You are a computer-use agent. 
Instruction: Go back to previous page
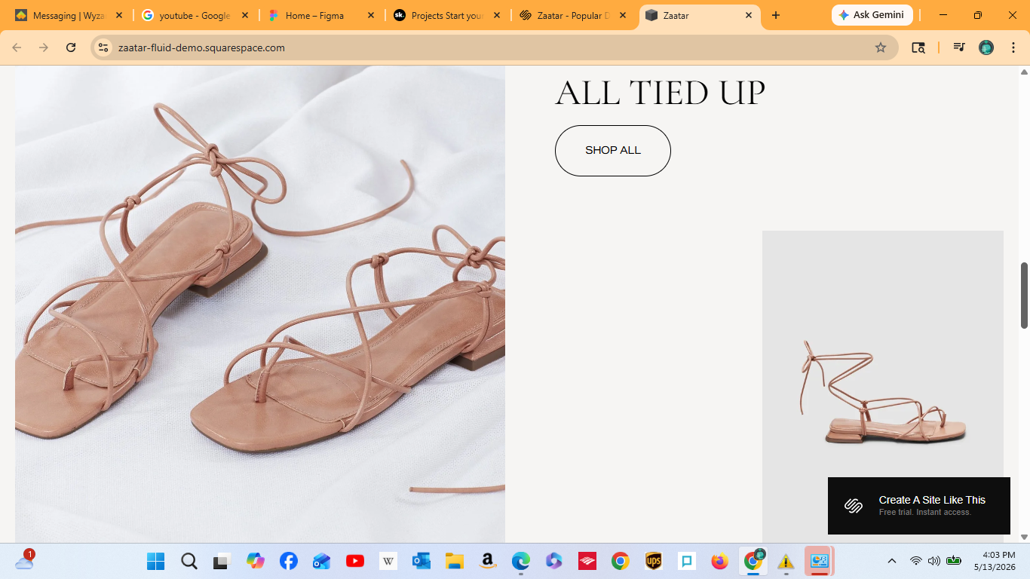coord(17,47)
